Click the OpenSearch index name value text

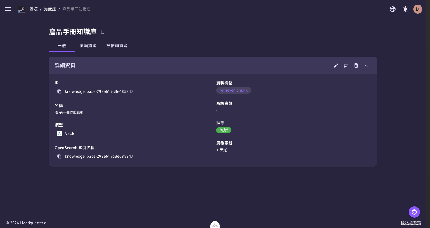(x=99, y=156)
